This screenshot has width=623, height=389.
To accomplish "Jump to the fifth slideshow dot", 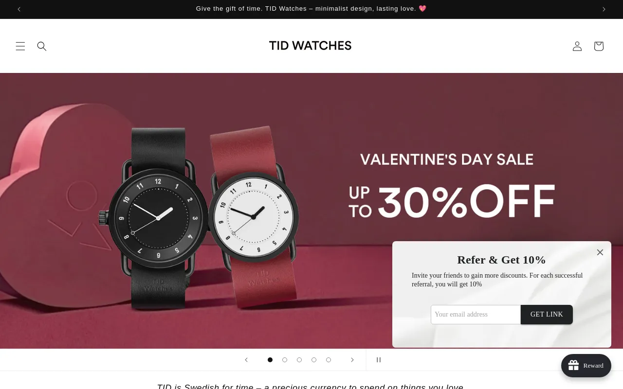I will point(329,360).
